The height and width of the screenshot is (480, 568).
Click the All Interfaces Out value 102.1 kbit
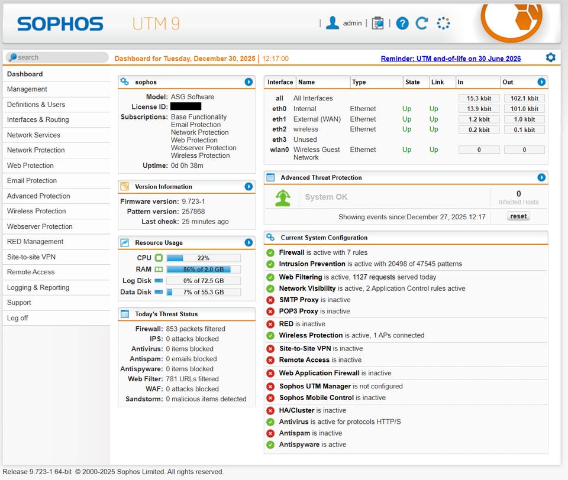click(x=524, y=98)
